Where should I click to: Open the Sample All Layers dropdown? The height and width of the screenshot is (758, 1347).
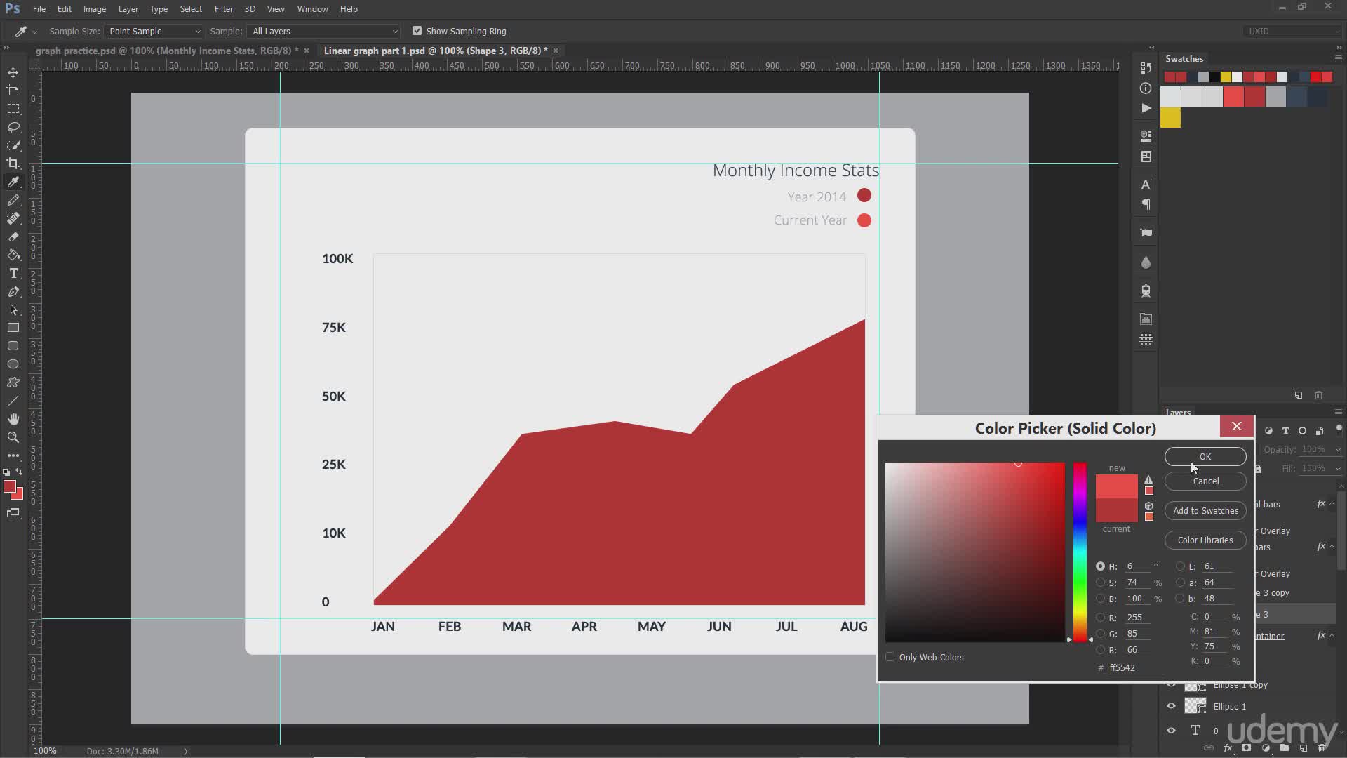click(324, 31)
